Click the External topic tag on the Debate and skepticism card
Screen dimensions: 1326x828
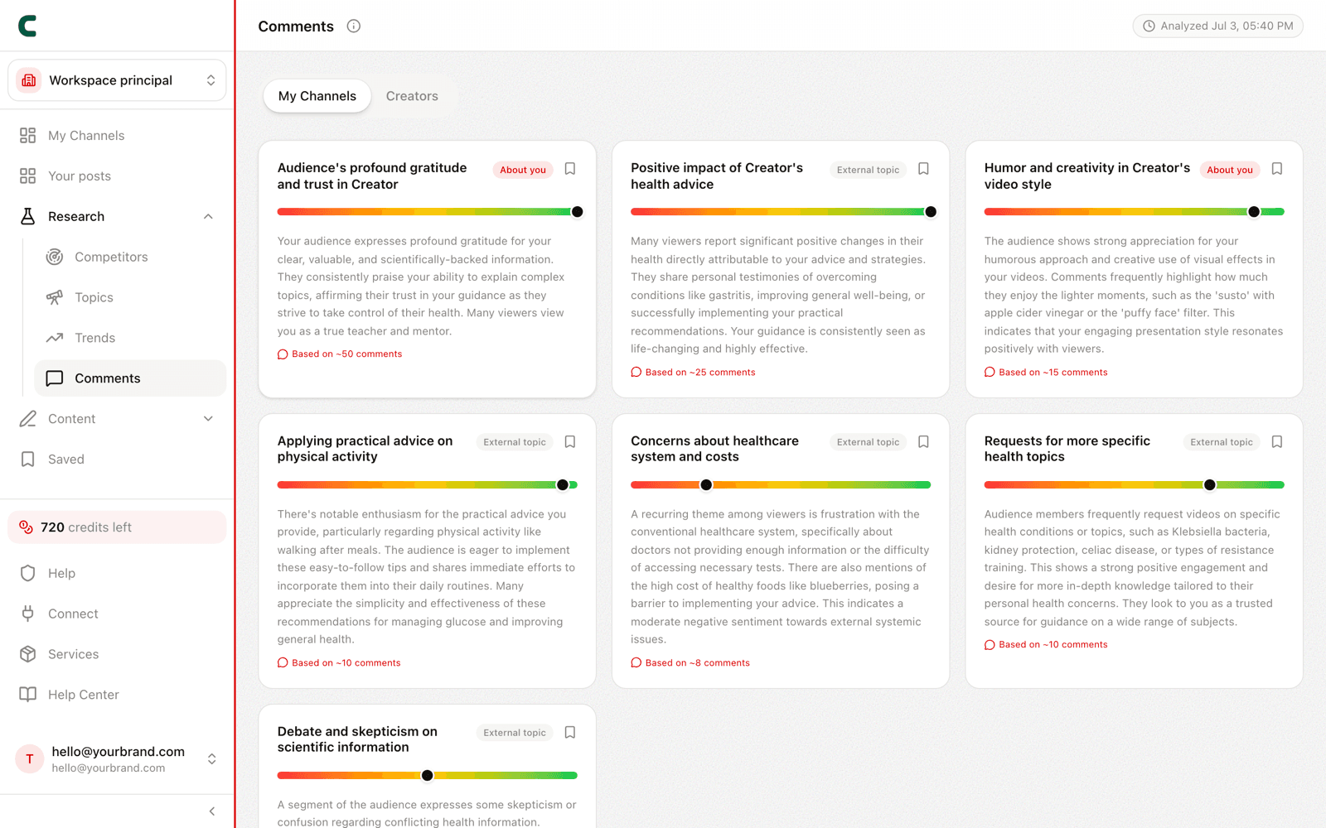(515, 733)
